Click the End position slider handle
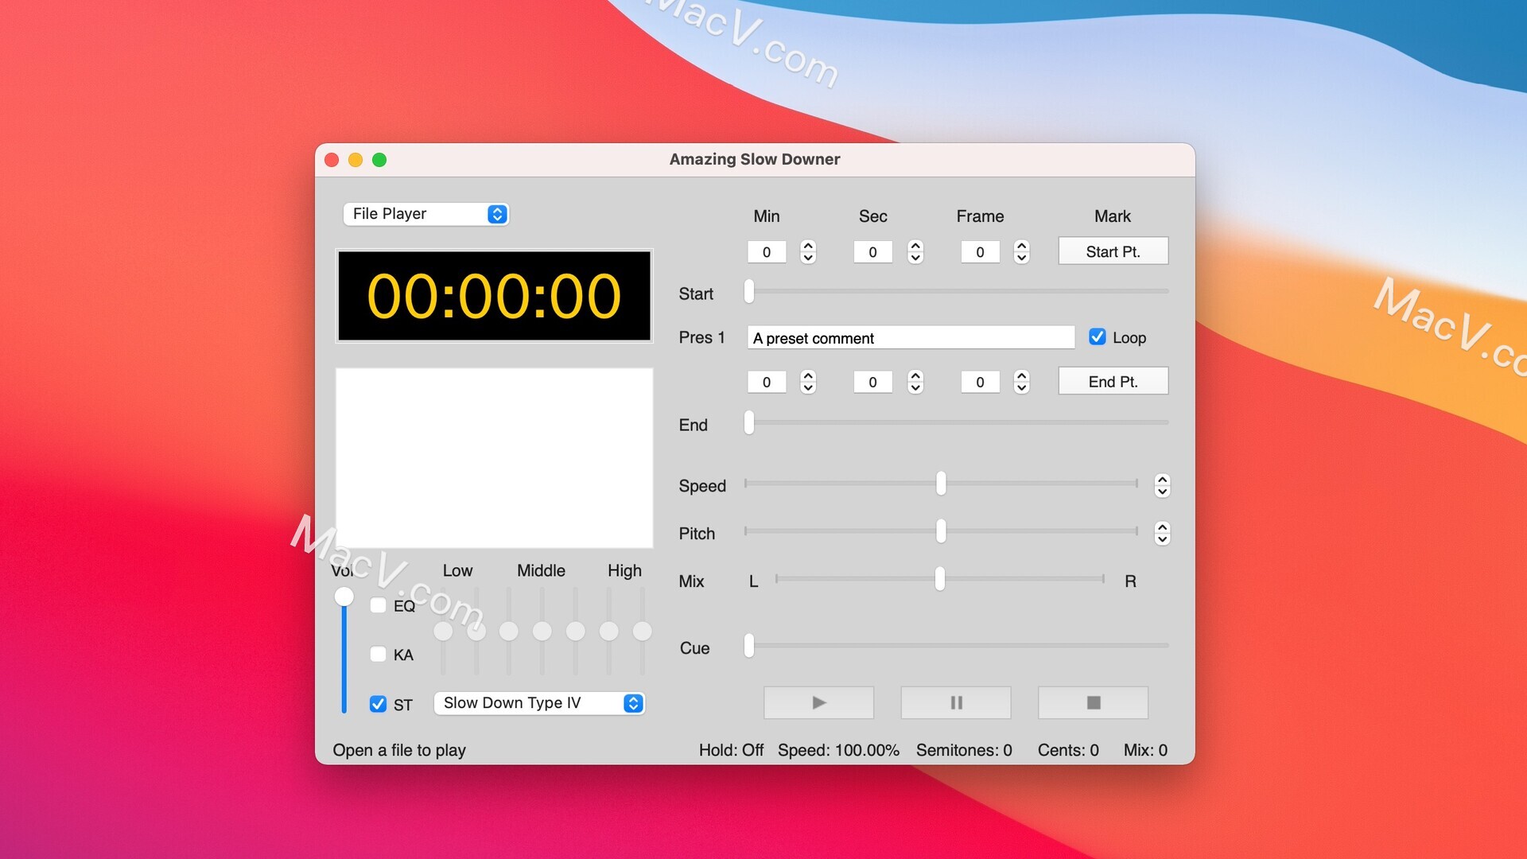 [x=749, y=422]
